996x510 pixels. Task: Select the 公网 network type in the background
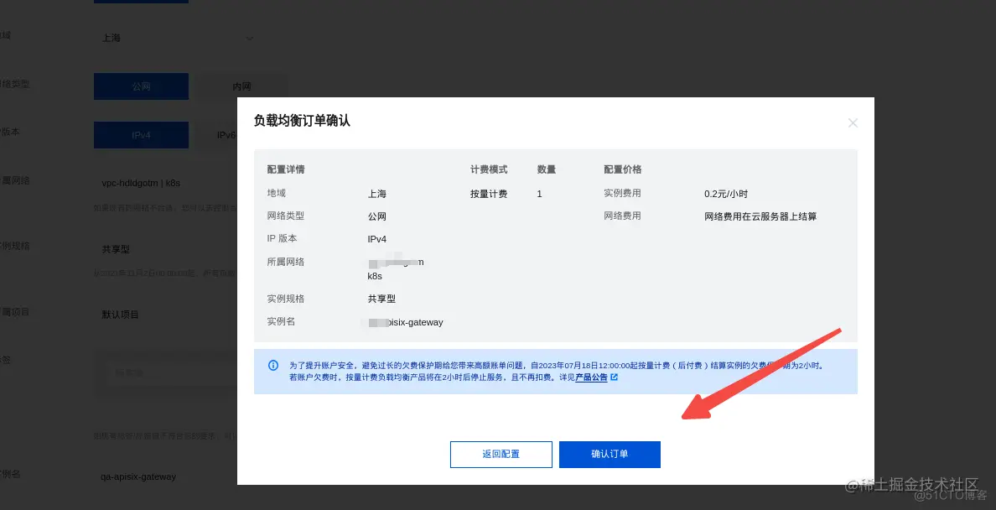[141, 86]
